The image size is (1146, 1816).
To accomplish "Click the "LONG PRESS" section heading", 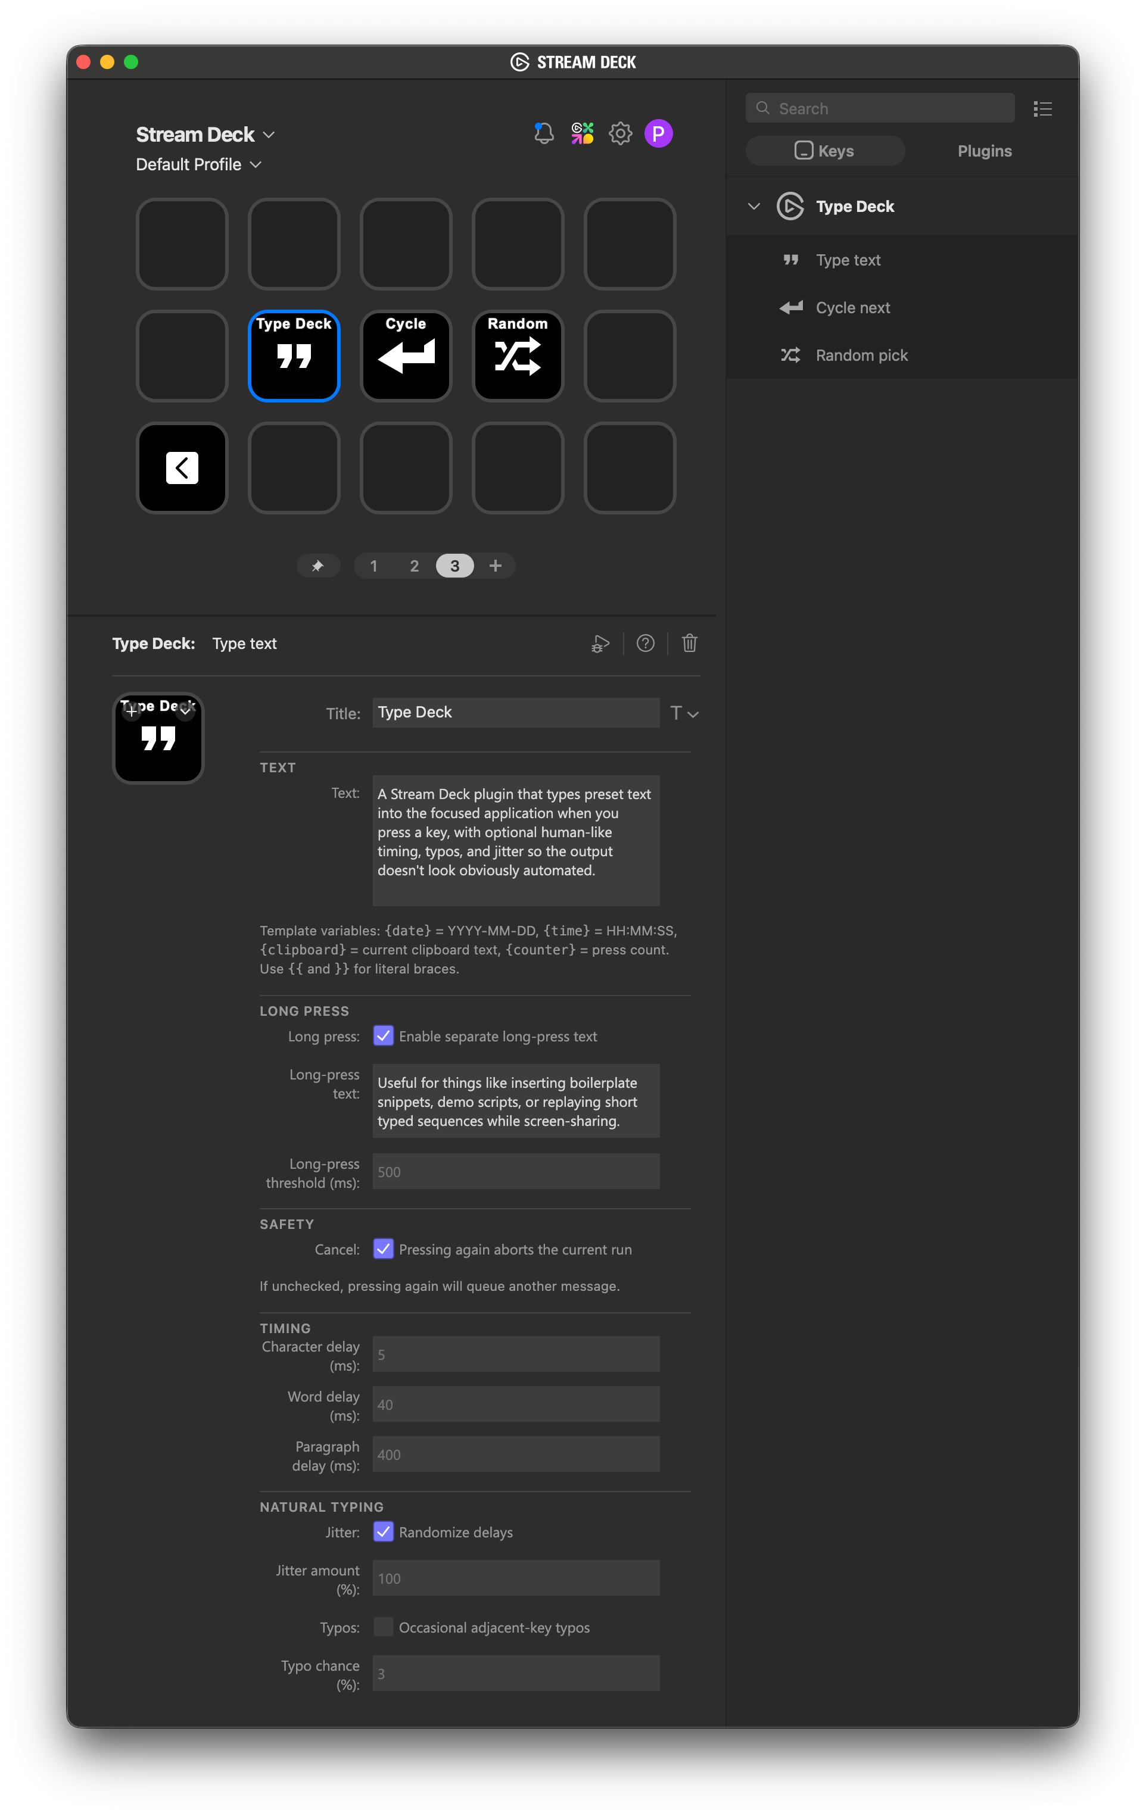I will [x=304, y=1010].
